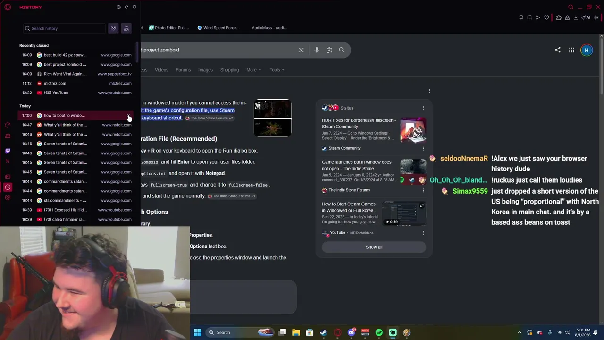Open Game launches but in window link

[x=357, y=165]
